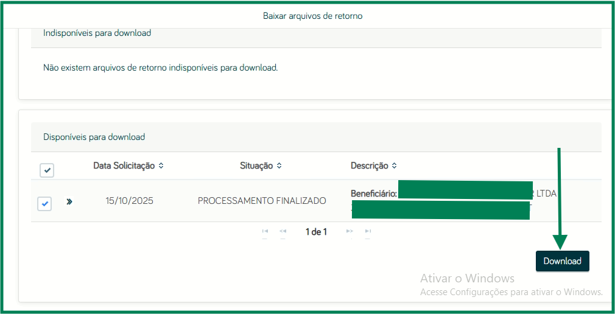Image resolution: width=615 pixels, height=314 pixels.
Task: Click the "1 de 1" page indicator
Action: point(316,232)
